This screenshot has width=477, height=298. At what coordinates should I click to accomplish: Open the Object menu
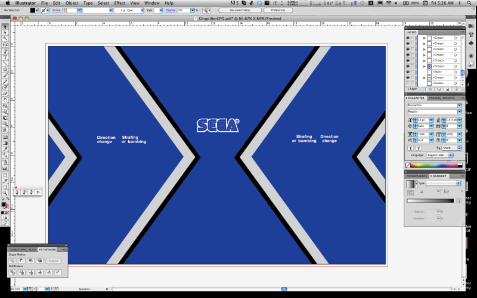pyautogui.click(x=72, y=3)
